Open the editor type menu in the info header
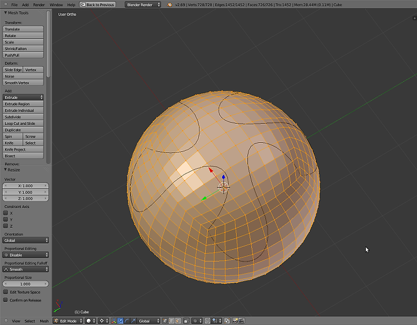417x325 pixels. tap(6, 5)
